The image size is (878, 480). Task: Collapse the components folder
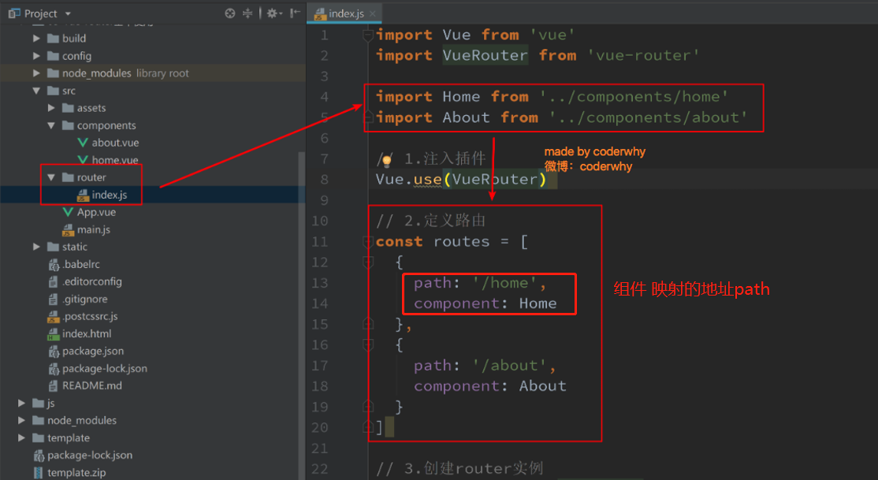tap(51, 125)
